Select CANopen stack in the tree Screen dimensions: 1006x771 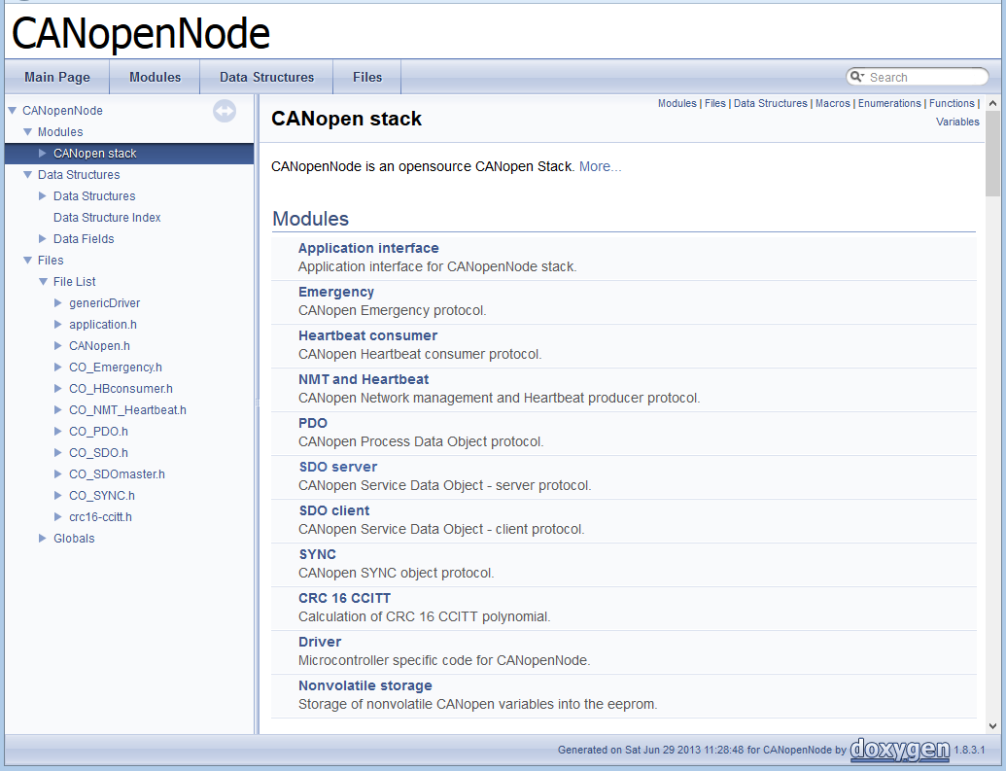pos(95,154)
